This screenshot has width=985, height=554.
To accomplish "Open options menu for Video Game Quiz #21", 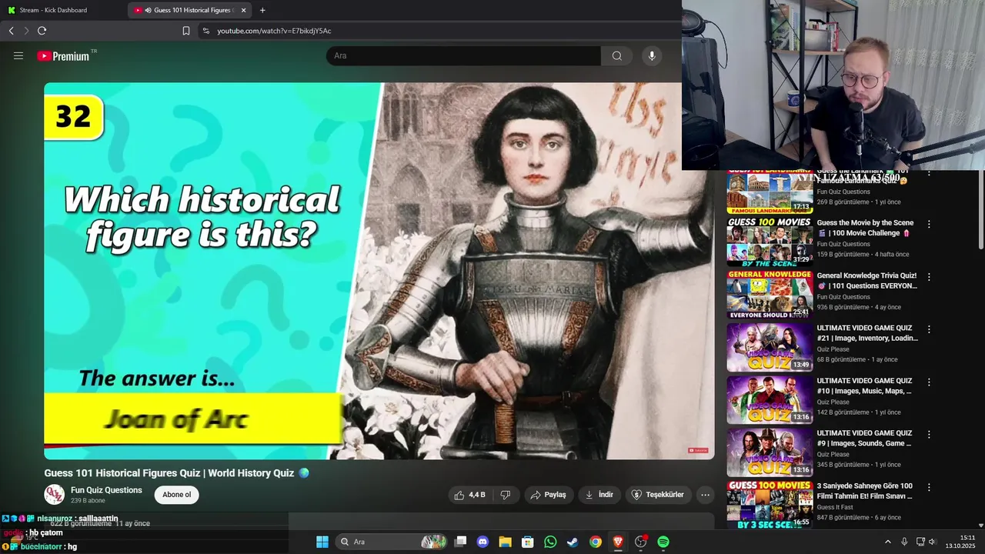I will 929,329.
